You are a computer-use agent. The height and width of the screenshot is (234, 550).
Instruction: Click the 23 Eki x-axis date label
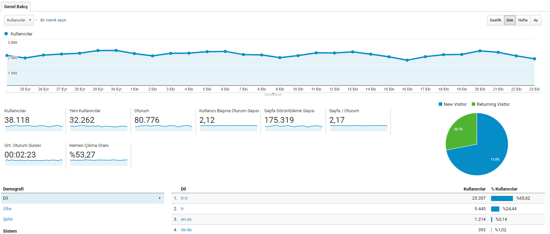click(x=534, y=89)
